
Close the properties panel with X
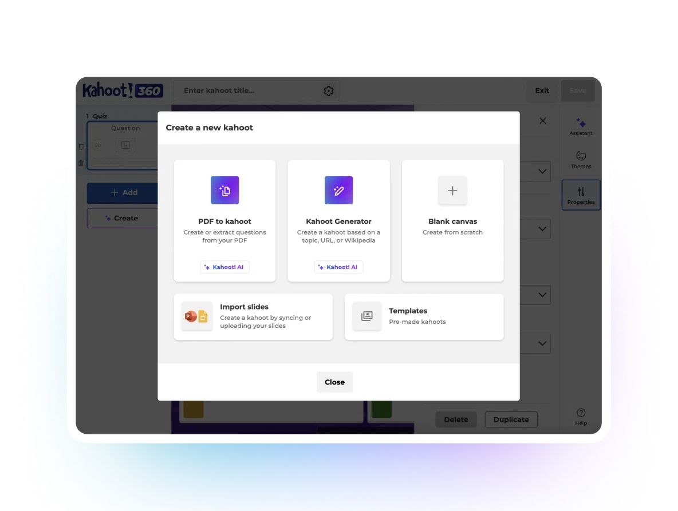[543, 121]
